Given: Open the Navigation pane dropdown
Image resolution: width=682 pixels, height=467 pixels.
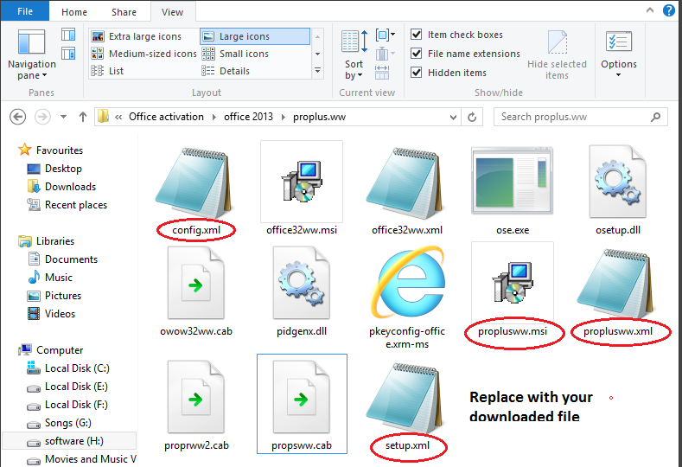Looking at the screenshot, I should coord(30,70).
